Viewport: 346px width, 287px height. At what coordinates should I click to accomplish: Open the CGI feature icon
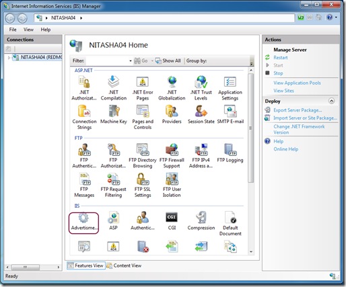click(172, 221)
